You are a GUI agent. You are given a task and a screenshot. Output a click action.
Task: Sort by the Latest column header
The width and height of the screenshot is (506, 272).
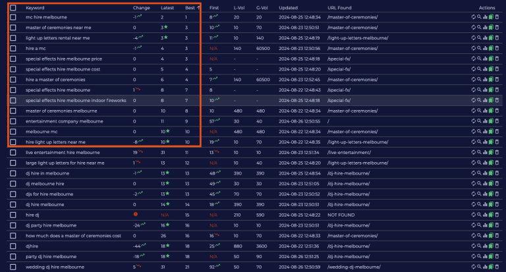pyautogui.click(x=167, y=8)
